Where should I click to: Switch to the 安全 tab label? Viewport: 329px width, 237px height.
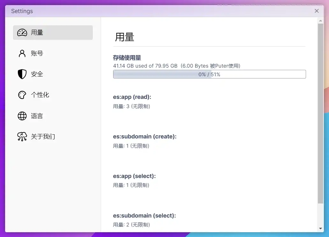[37, 74]
